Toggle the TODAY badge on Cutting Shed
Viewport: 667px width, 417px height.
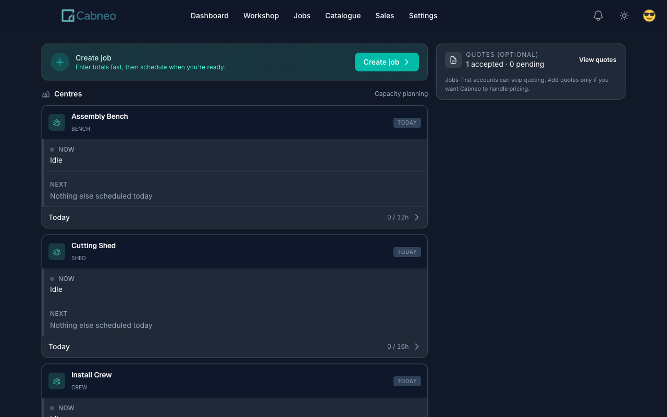(x=407, y=252)
